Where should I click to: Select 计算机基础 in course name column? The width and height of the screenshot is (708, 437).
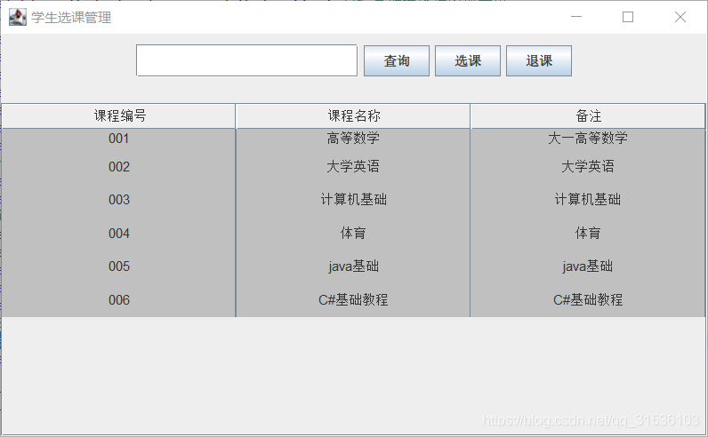click(x=353, y=200)
